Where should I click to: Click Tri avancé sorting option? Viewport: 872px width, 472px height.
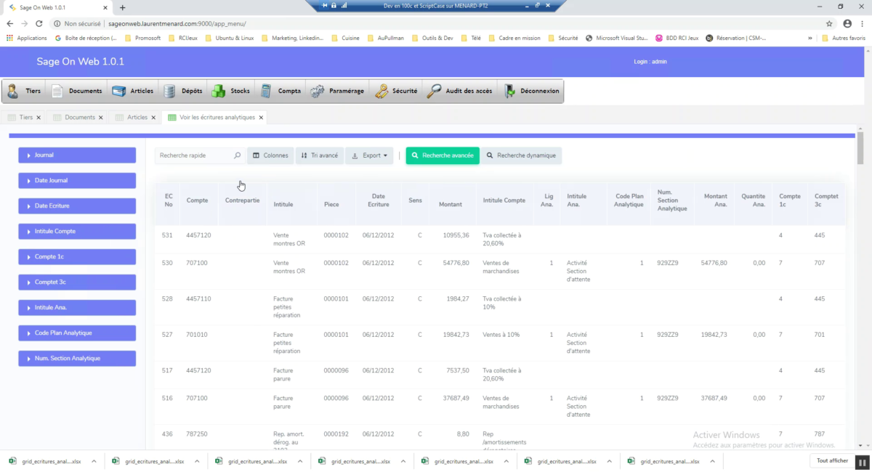319,155
